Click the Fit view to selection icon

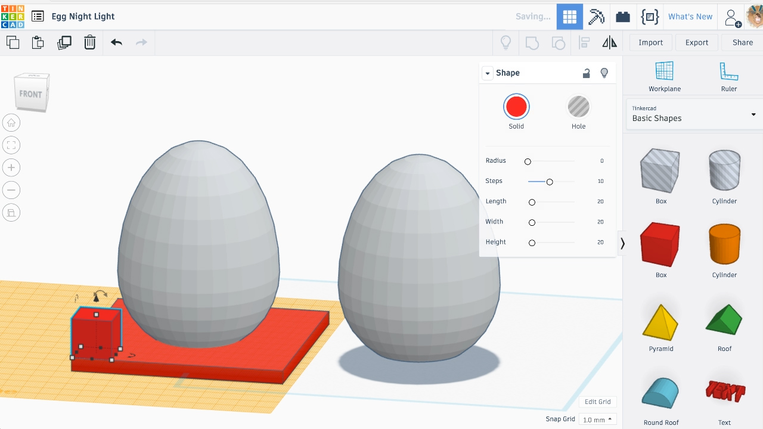[11, 145]
